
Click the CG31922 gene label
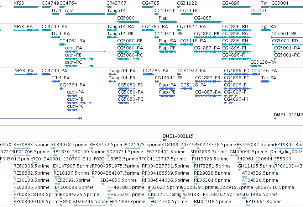(187, 3)
